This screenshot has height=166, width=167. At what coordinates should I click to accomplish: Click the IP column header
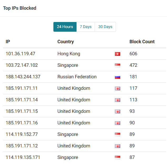pos(8,42)
